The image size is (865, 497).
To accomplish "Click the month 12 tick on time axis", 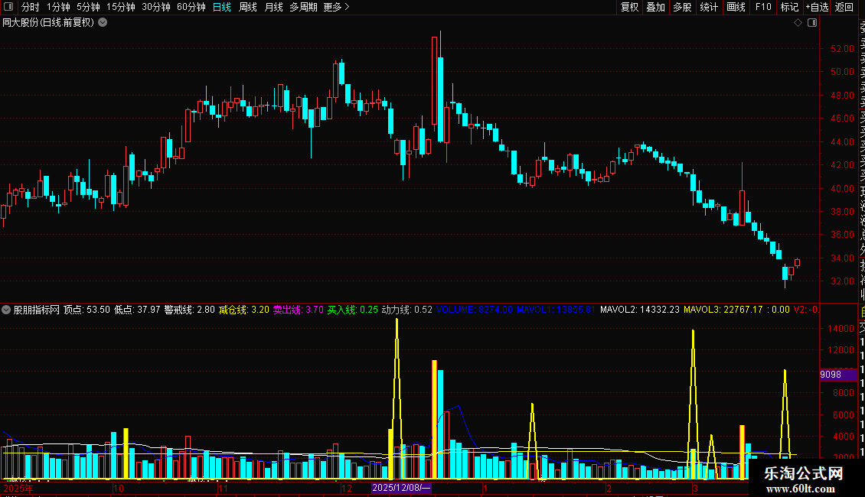I will (347, 488).
